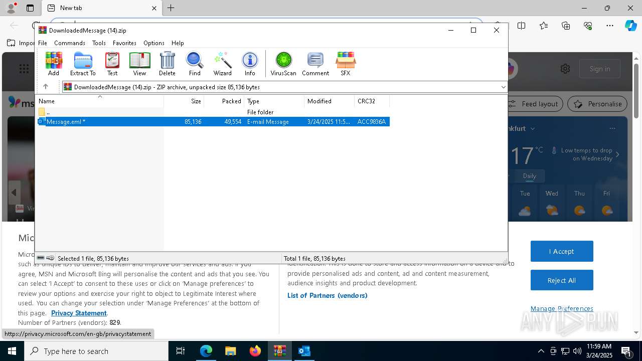642x361 pixels.
Task: Sort by the Name column header
Action: click(99, 101)
